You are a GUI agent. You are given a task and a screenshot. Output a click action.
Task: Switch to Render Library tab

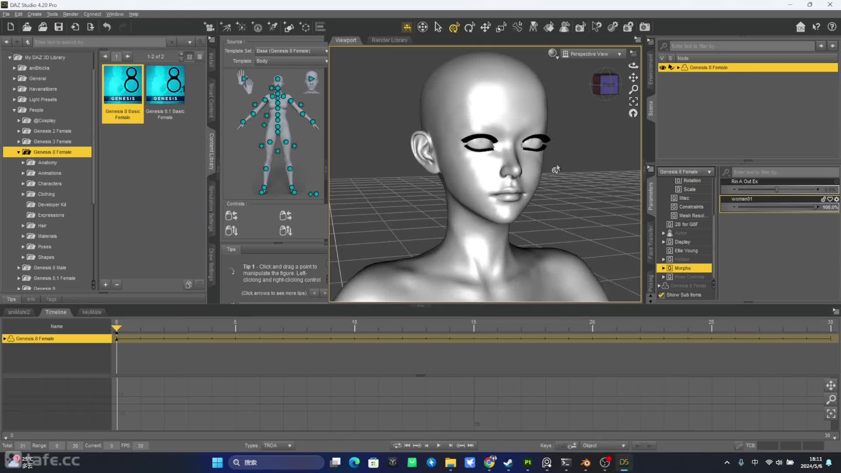[389, 40]
